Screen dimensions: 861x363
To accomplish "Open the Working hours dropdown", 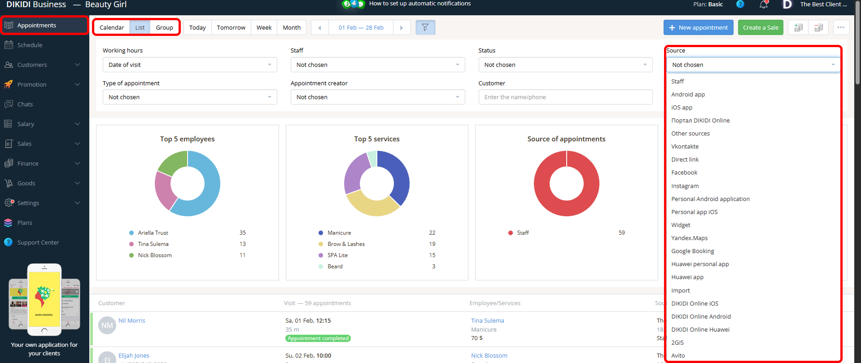I will point(189,65).
